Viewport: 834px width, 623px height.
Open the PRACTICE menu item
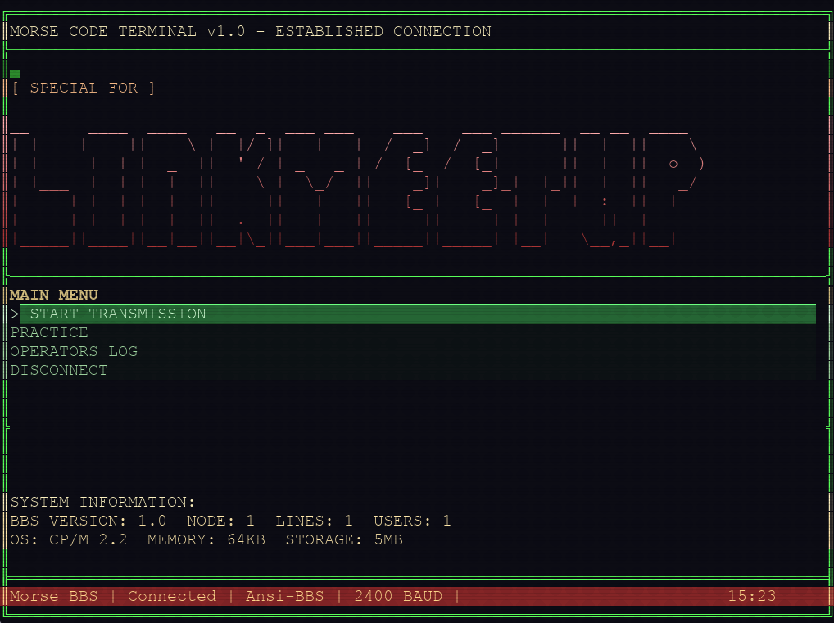pos(49,333)
